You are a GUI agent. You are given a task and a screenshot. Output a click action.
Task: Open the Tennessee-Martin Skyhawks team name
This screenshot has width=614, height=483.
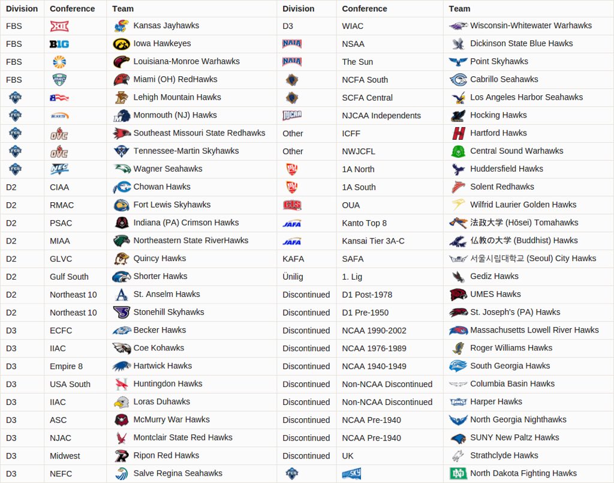[x=186, y=151]
